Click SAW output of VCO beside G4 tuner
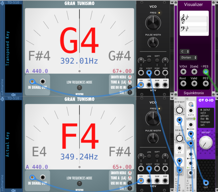Viewport: 218px width, 192px height. pyautogui.click(x=157, y=85)
